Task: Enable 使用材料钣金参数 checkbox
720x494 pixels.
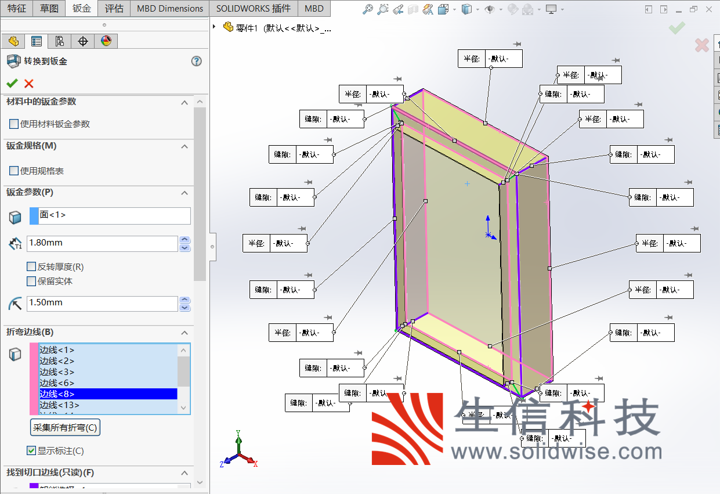Action: click(x=14, y=124)
